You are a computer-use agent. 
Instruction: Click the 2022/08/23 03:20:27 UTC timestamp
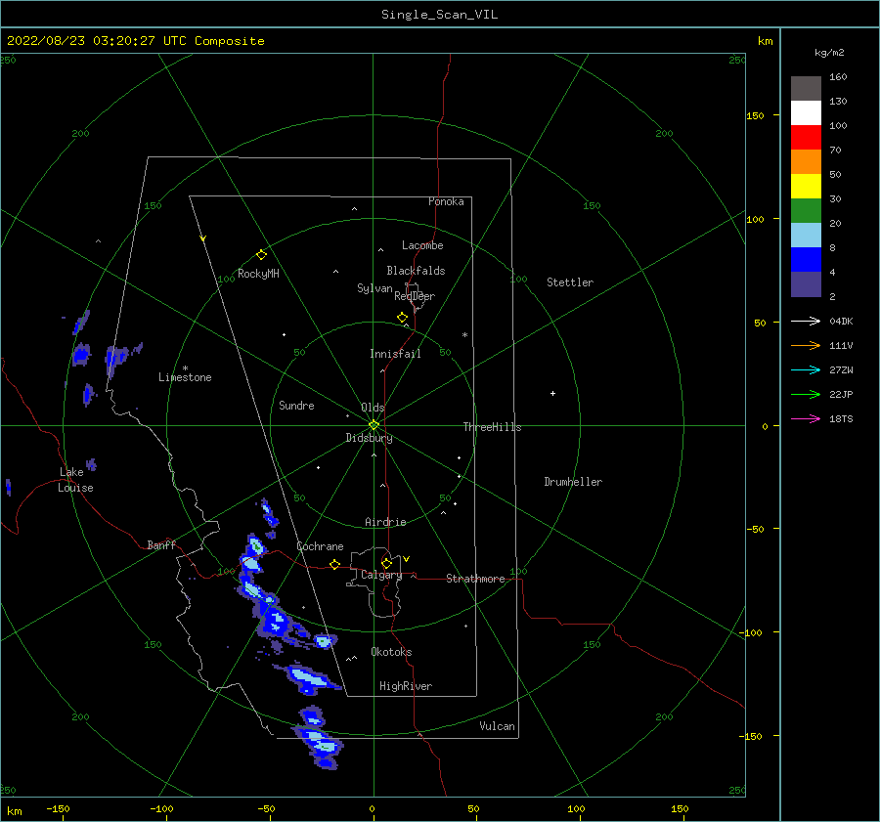coord(136,41)
